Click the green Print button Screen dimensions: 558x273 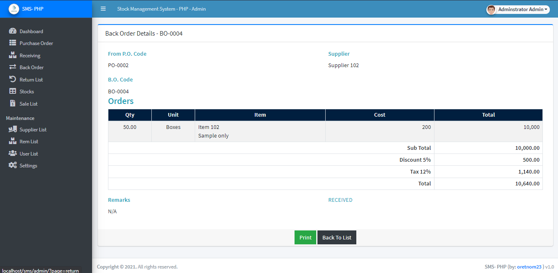[x=305, y=237]
